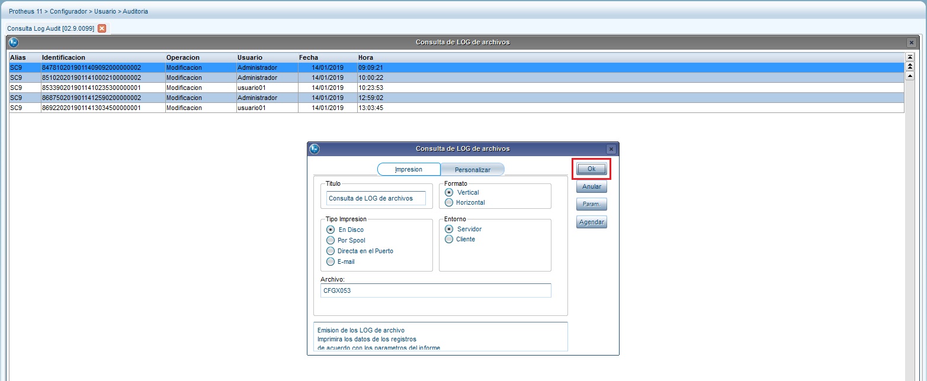Click SC9 alias in the 13:03:45 row
927x381 pixels.
(x=16, y=108)
